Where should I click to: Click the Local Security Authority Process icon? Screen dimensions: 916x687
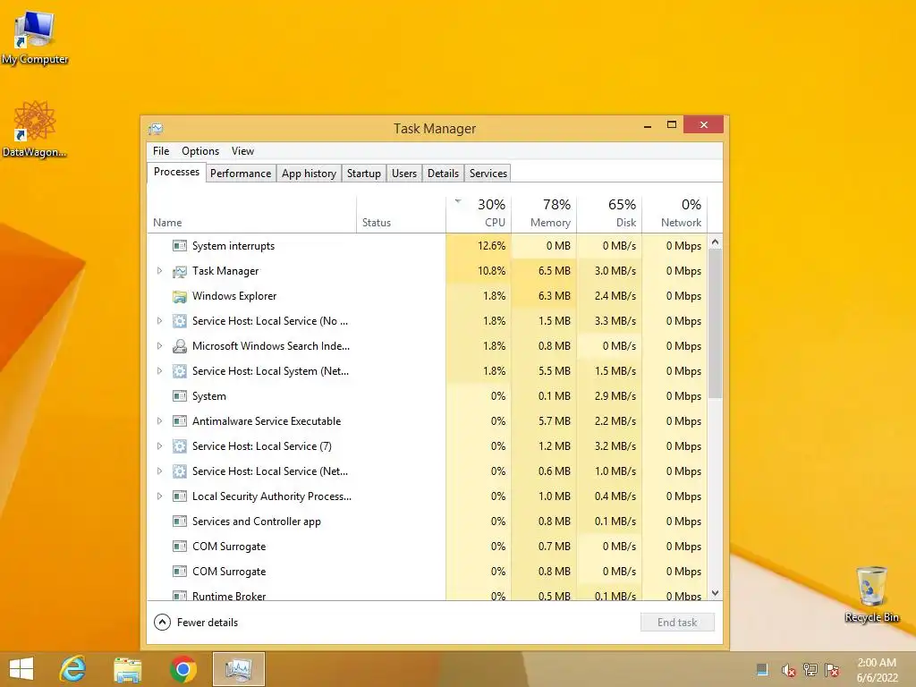tap(180, 496)
